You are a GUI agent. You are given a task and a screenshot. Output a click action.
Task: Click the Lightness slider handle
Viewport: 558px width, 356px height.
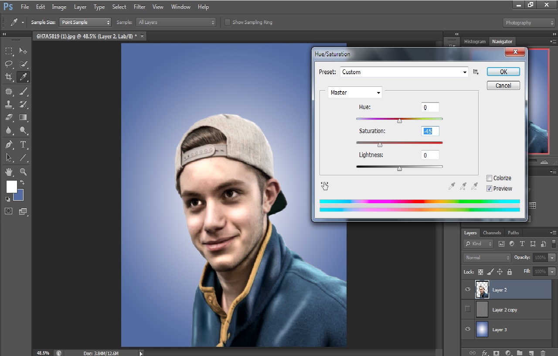coord(399,168)
